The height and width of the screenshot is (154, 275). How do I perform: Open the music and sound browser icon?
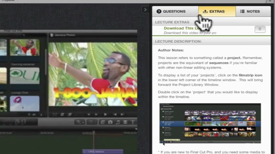point(118,122)
